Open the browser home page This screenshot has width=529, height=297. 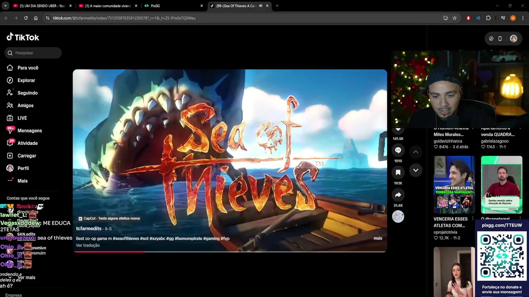click(36, 18)
